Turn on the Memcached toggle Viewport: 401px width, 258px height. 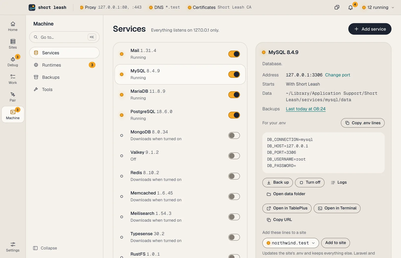pyautogui.click(x=234, y=196)
